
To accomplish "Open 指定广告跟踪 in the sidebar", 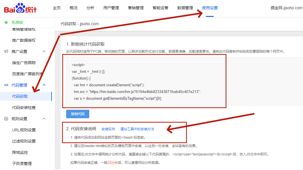I will [x=24, y=63].
